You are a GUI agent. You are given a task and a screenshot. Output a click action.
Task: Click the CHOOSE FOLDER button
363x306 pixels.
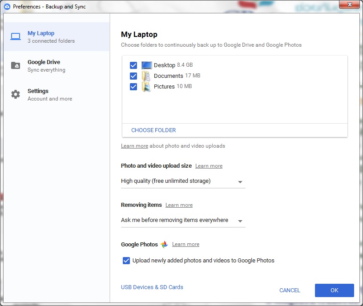(153, 130)
